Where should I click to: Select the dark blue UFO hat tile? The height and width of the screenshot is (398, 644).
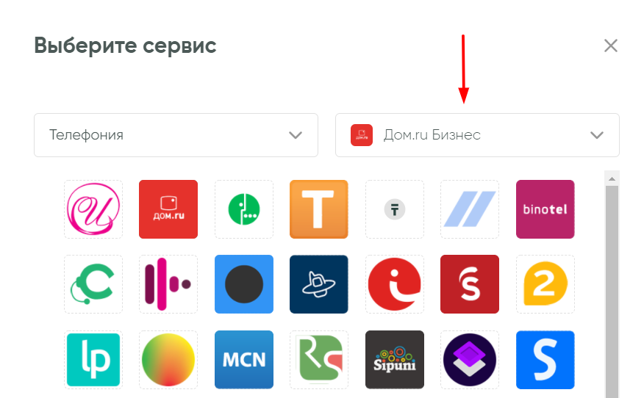tap(319, 284)
